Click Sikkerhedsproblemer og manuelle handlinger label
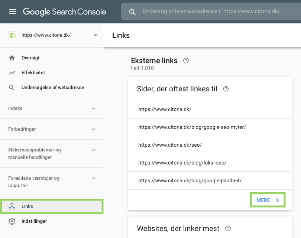The width and height of the screenshot is (301, 238). pyautogui.click(x=34, y=154)
